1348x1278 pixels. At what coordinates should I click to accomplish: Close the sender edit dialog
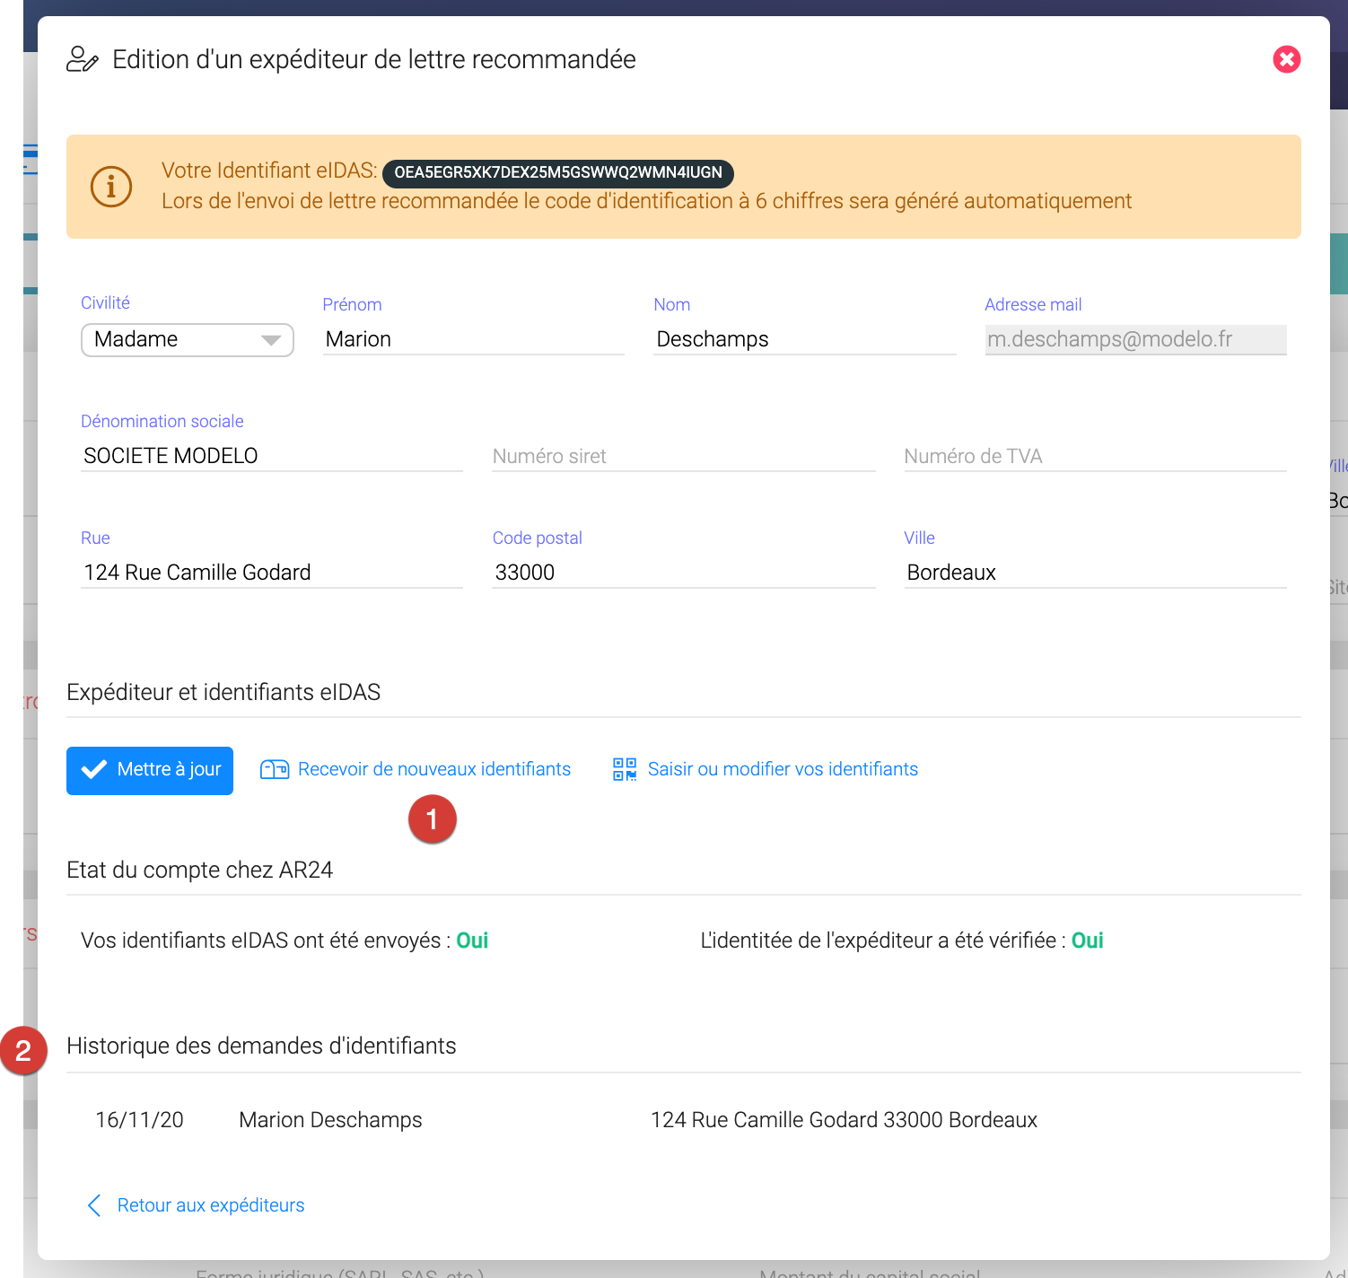[x=1286, y=59]
